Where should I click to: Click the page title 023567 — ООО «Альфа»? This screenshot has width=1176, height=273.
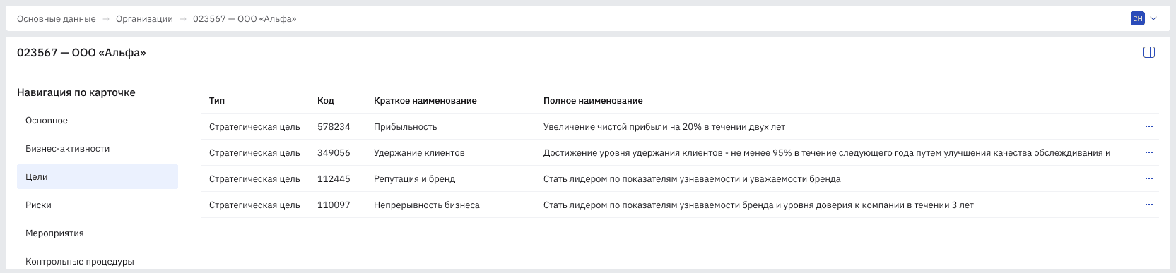click(x=81, y=53)
